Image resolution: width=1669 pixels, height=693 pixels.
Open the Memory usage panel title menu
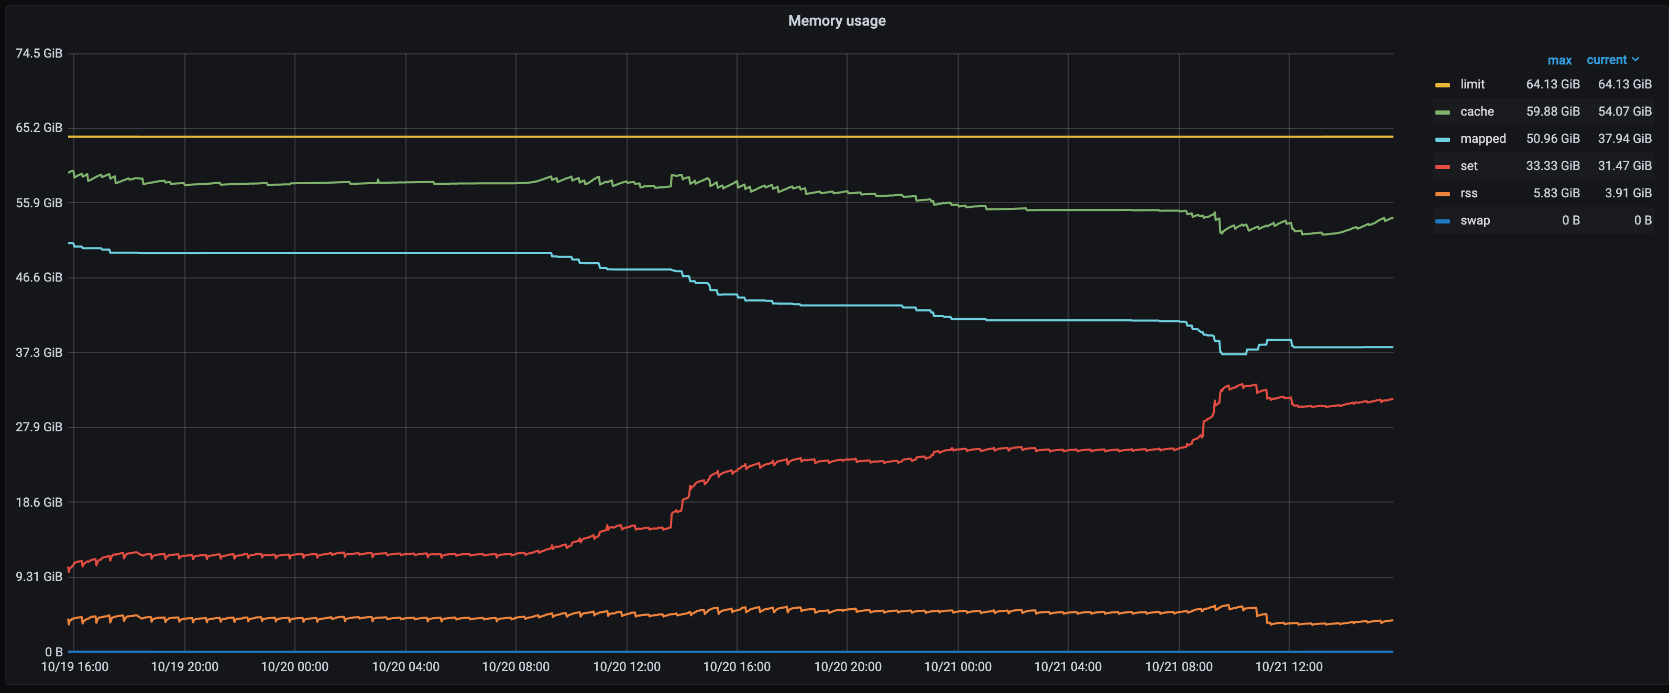coord(837,20)
